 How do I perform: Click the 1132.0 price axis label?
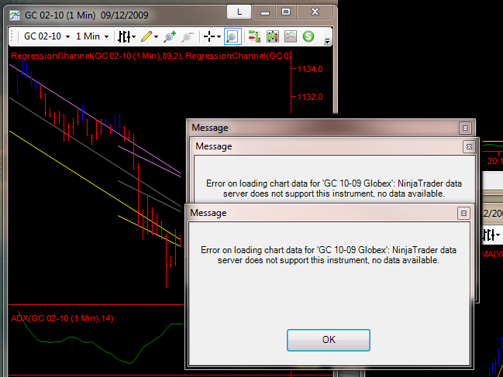coord(310,97)
